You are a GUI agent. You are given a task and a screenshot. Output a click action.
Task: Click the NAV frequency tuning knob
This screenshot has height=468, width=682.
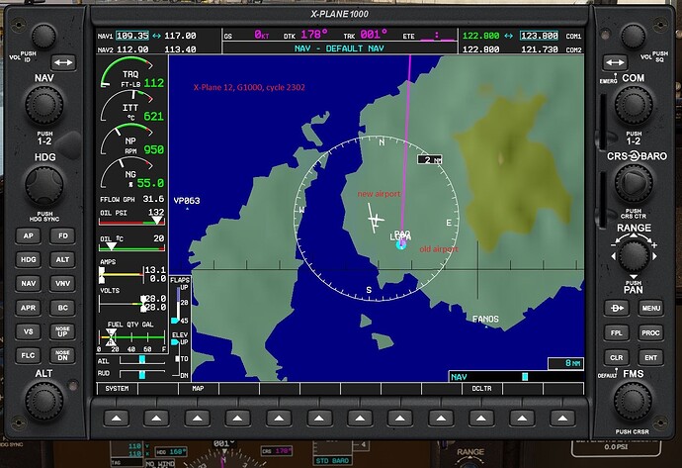point(43,105)
